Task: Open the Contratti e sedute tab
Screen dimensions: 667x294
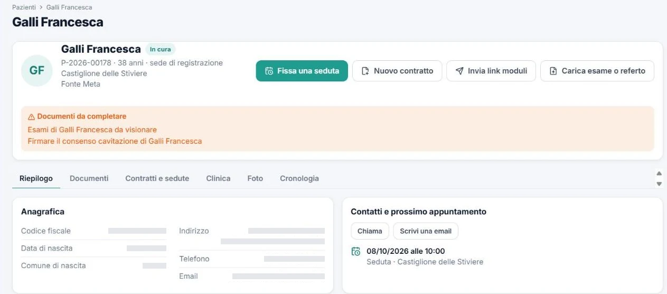Action: [157, 178]
